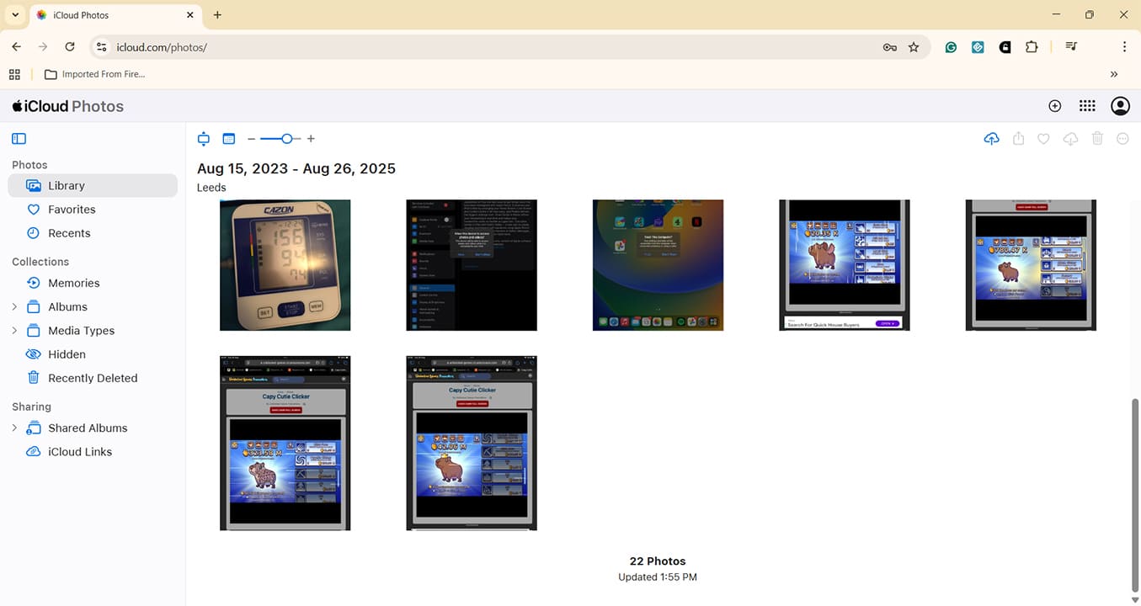
Task: Reload the page with refresh icon
Action: pos(70,47)
